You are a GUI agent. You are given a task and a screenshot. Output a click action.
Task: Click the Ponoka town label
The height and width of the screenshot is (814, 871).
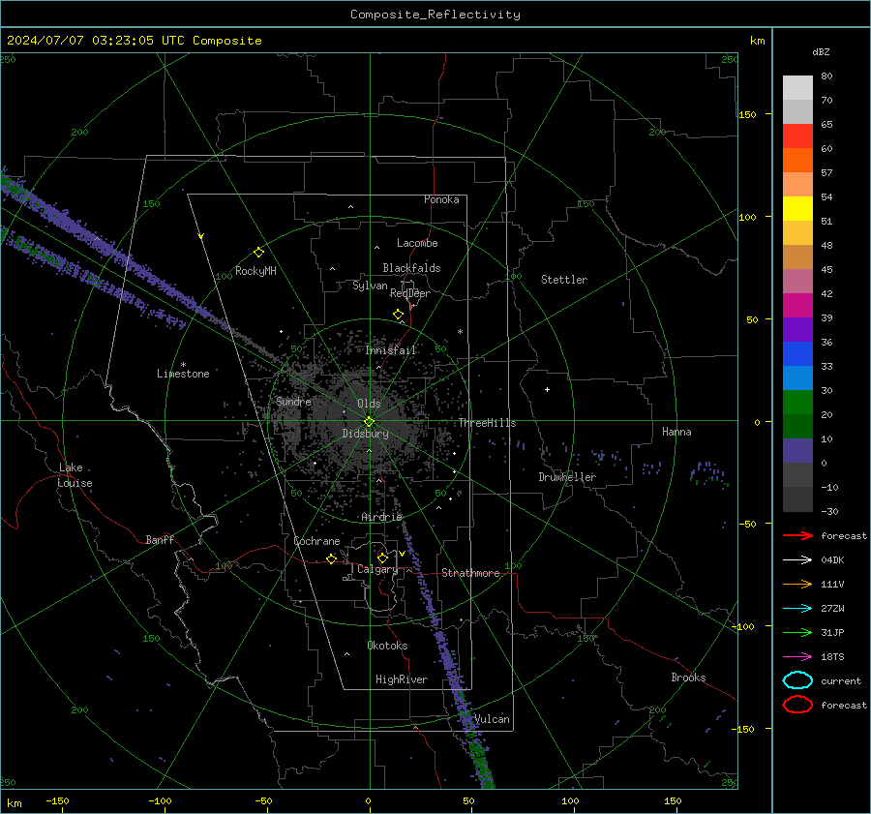point(441,199)
